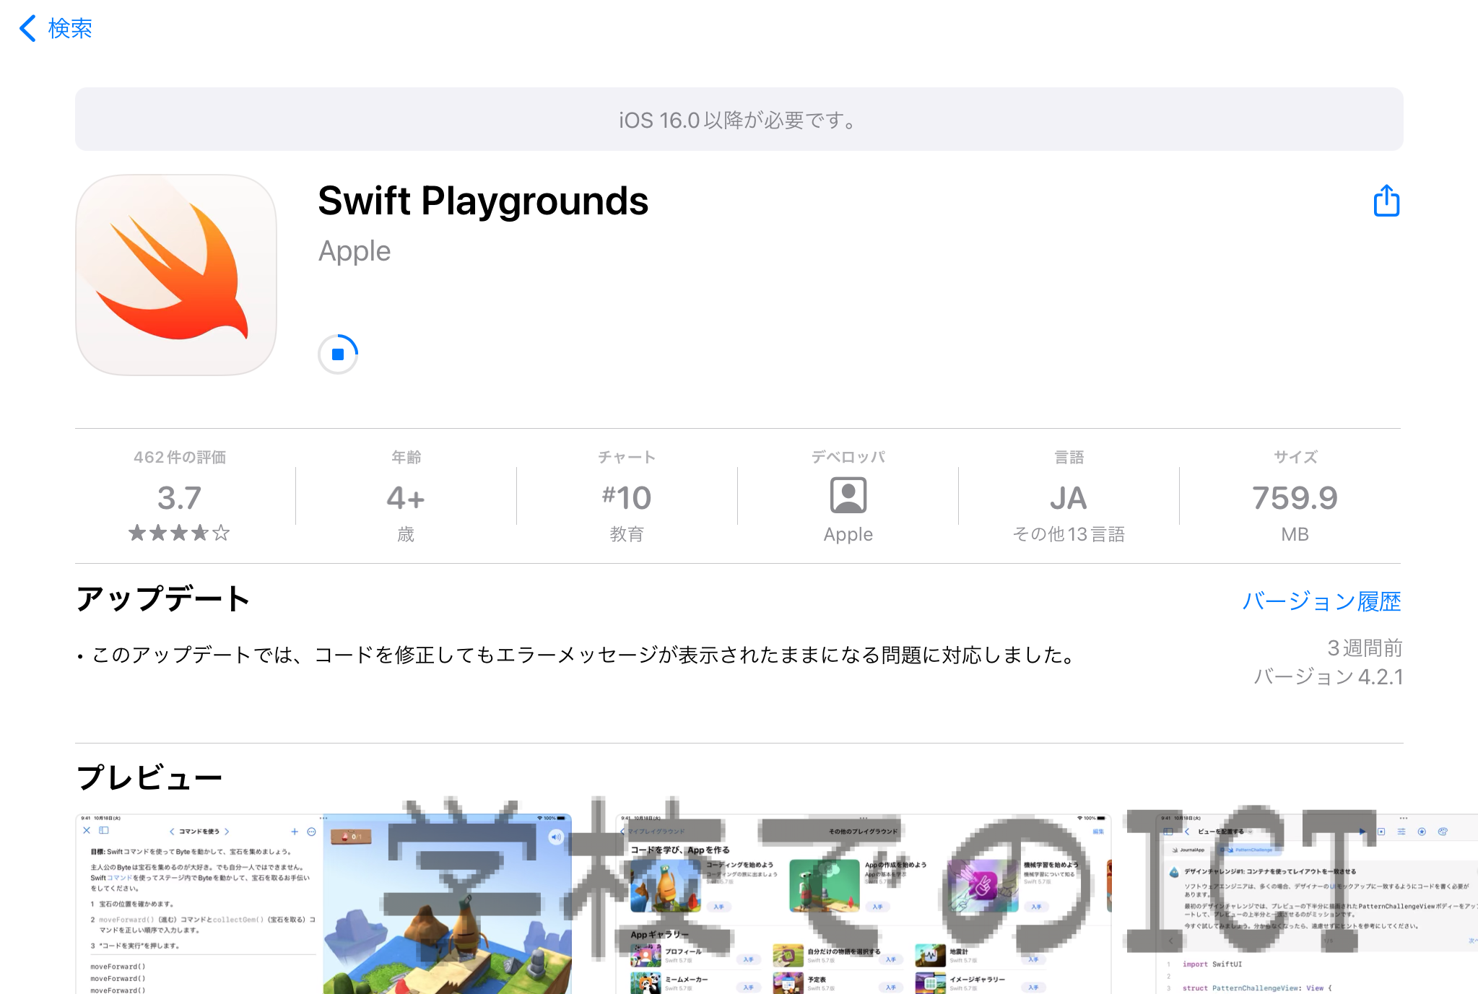The image size is (1478, 994).
Task: Tap the share icon
Action: pyautogui.click(x=1386, y=200)
